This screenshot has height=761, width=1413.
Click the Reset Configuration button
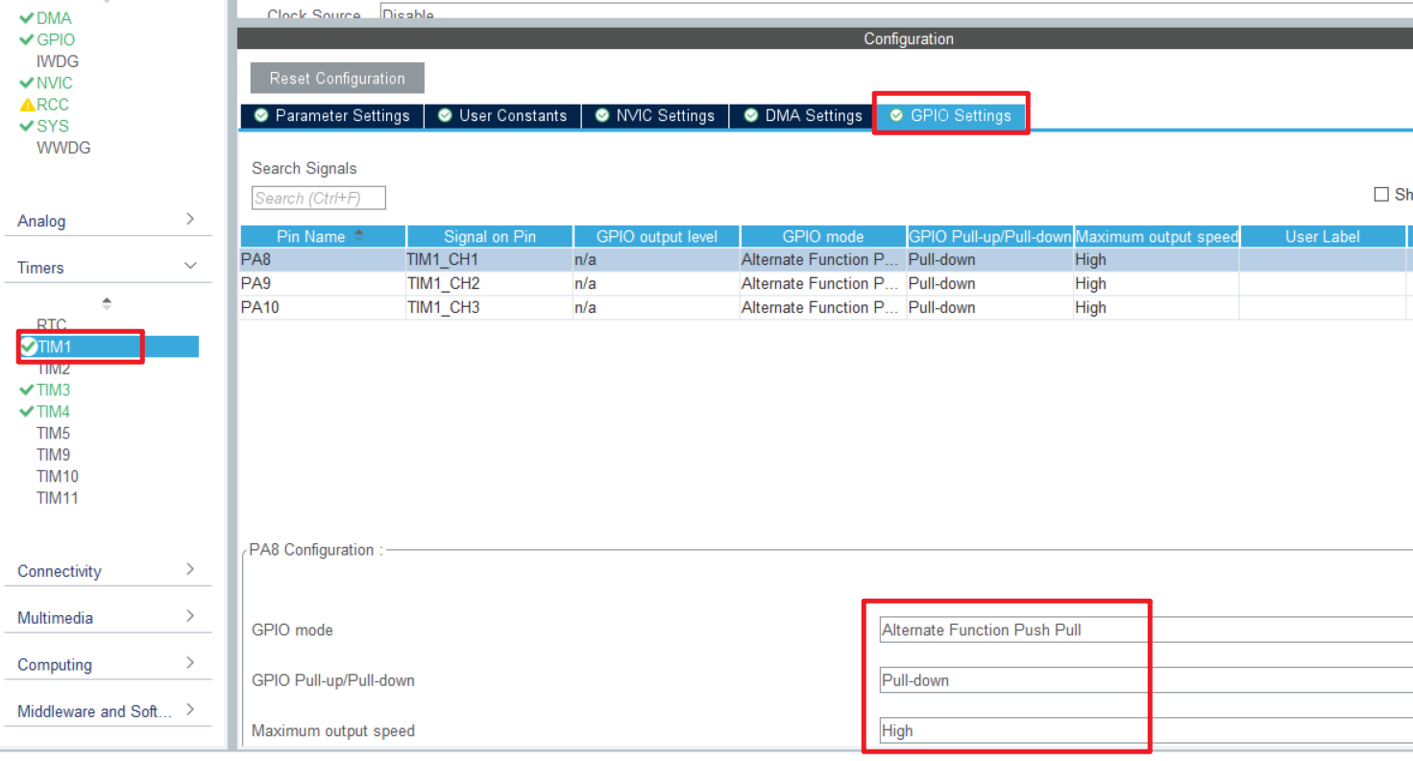click(337, 79)
